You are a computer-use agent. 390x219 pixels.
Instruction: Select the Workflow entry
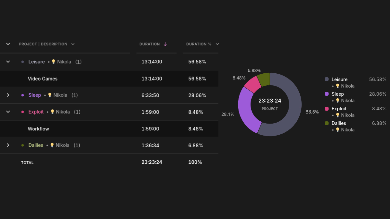[38, 128]
